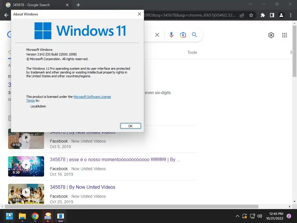Open File Explorer from taskbar
297x223 pixels.
click(22, 216)
